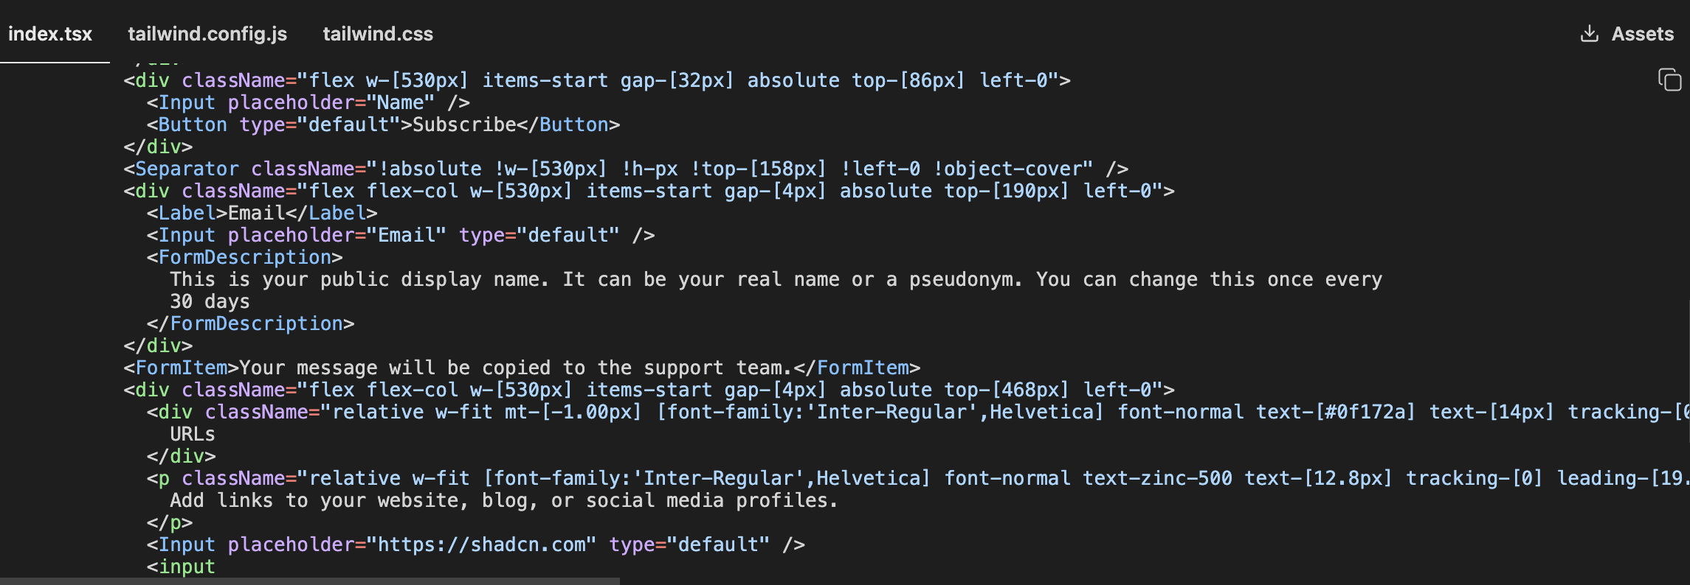Click the closing FormDescription tag

[x=250, y=323]
